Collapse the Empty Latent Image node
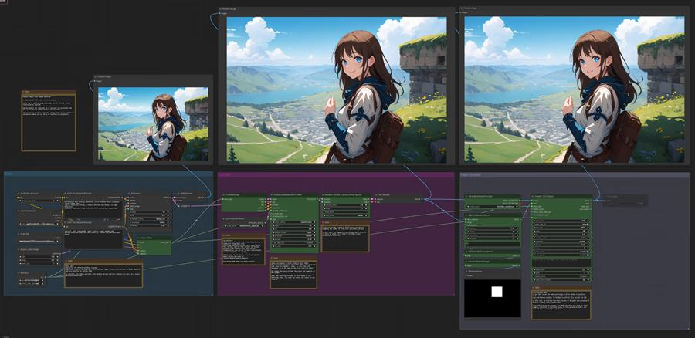This screenshot has width=695, height=338. [18, 251]
